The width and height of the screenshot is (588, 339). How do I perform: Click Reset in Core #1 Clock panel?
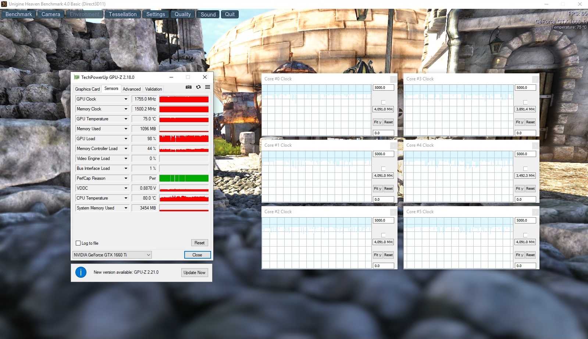[388, 189]
